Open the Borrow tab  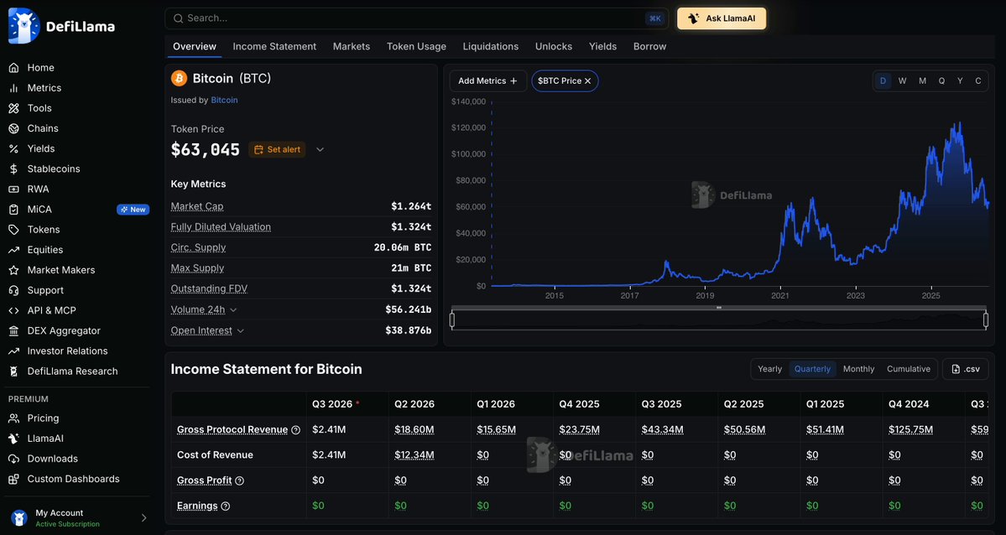point(650,46)
